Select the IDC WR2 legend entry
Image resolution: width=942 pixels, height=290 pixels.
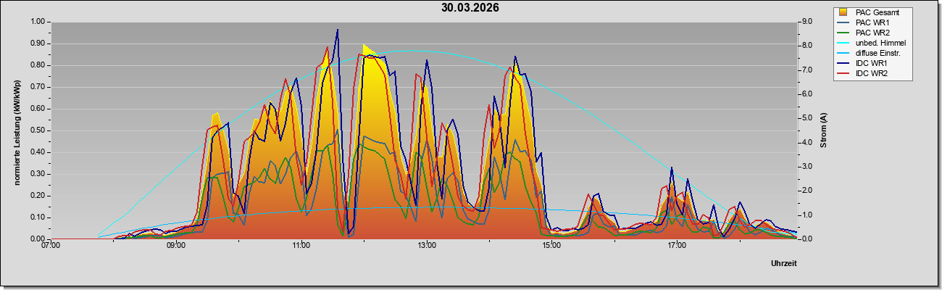pyautogui.click(x=872, y=74)
